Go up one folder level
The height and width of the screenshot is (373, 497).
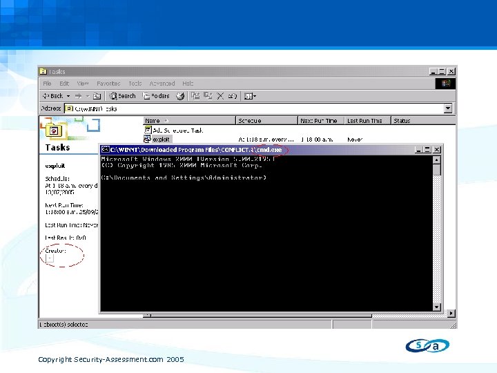(97, 96)
